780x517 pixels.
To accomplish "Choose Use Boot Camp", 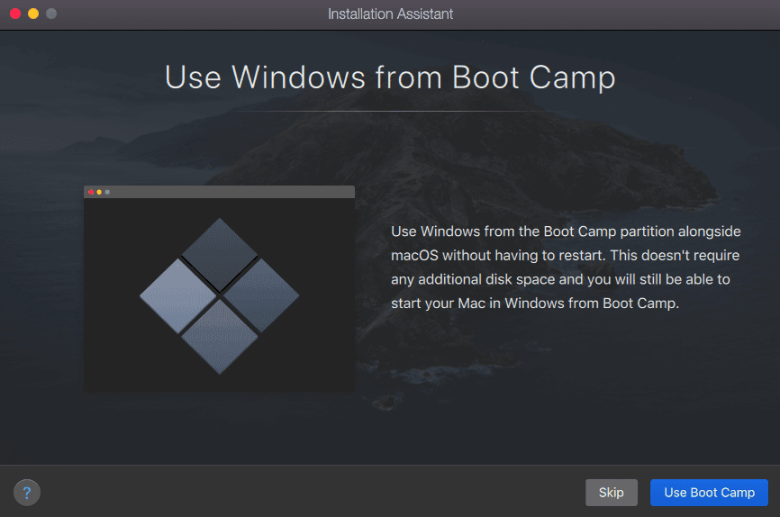I will (709, 493).
